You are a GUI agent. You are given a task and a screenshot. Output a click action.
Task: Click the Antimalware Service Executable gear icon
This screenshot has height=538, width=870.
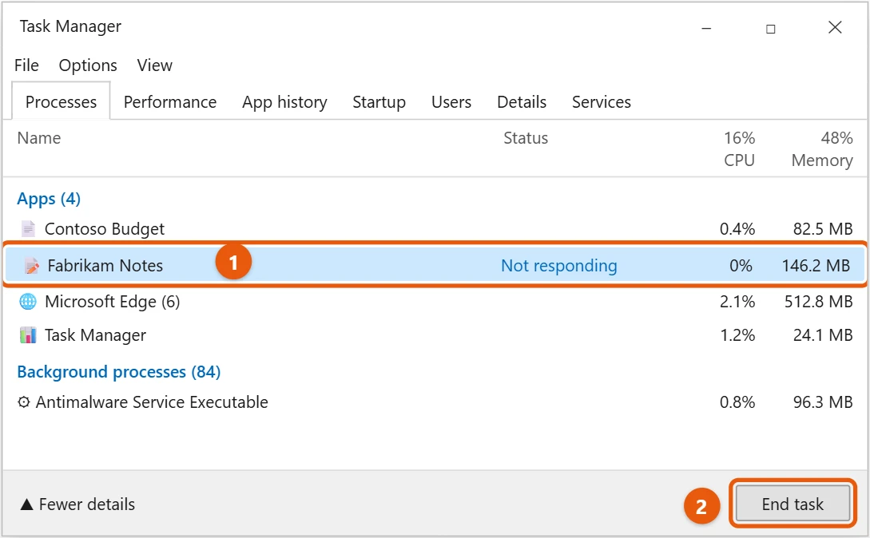tap(23, 402)
